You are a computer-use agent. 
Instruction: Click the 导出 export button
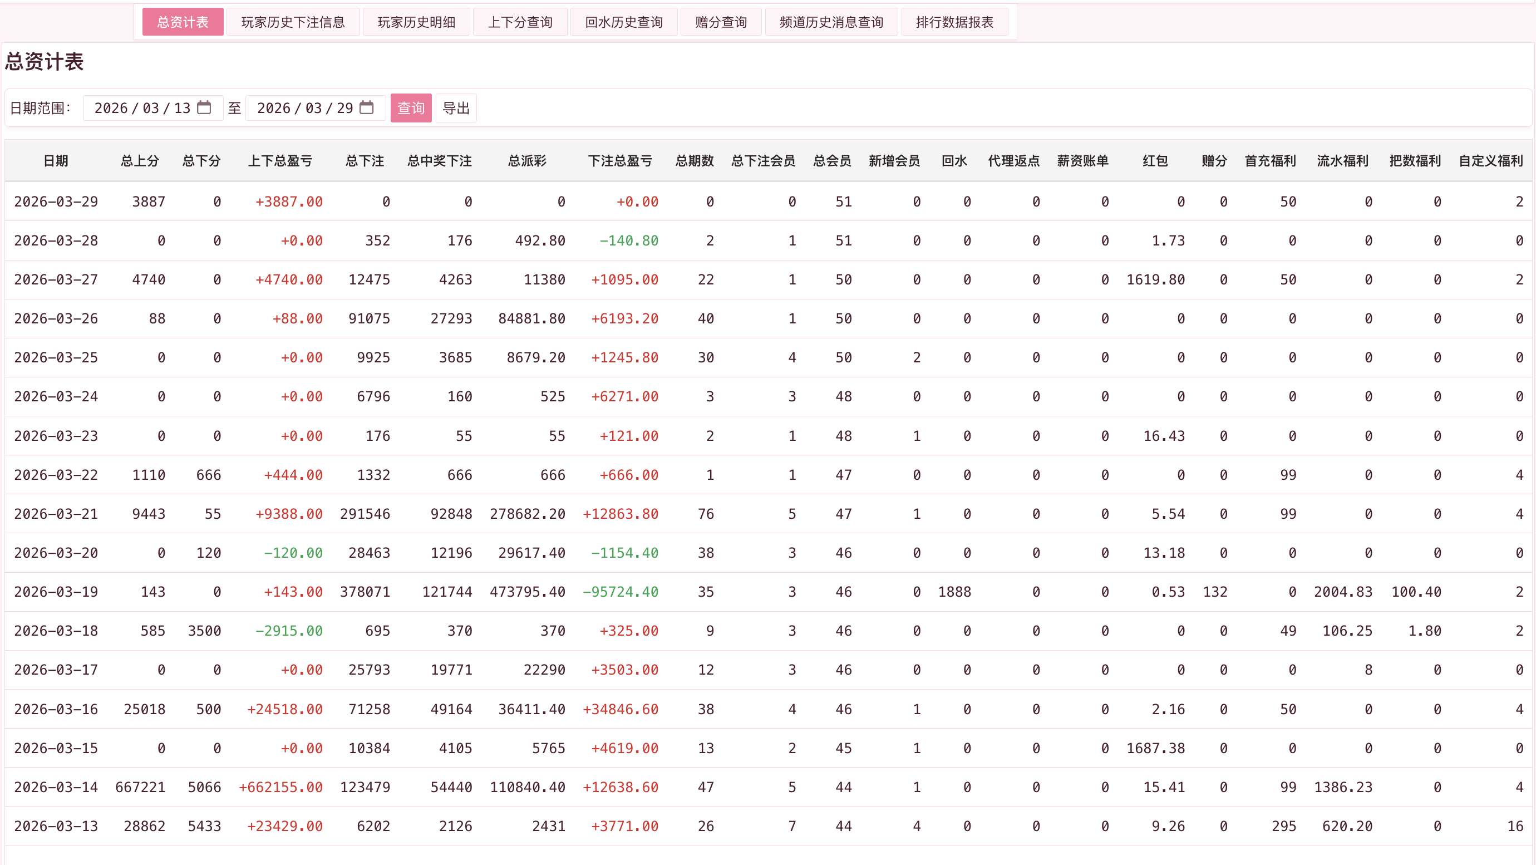(456, 108)
